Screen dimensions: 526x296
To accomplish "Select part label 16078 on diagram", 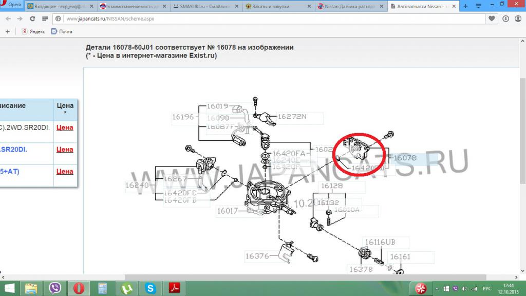I will click(x=405, y=158).
